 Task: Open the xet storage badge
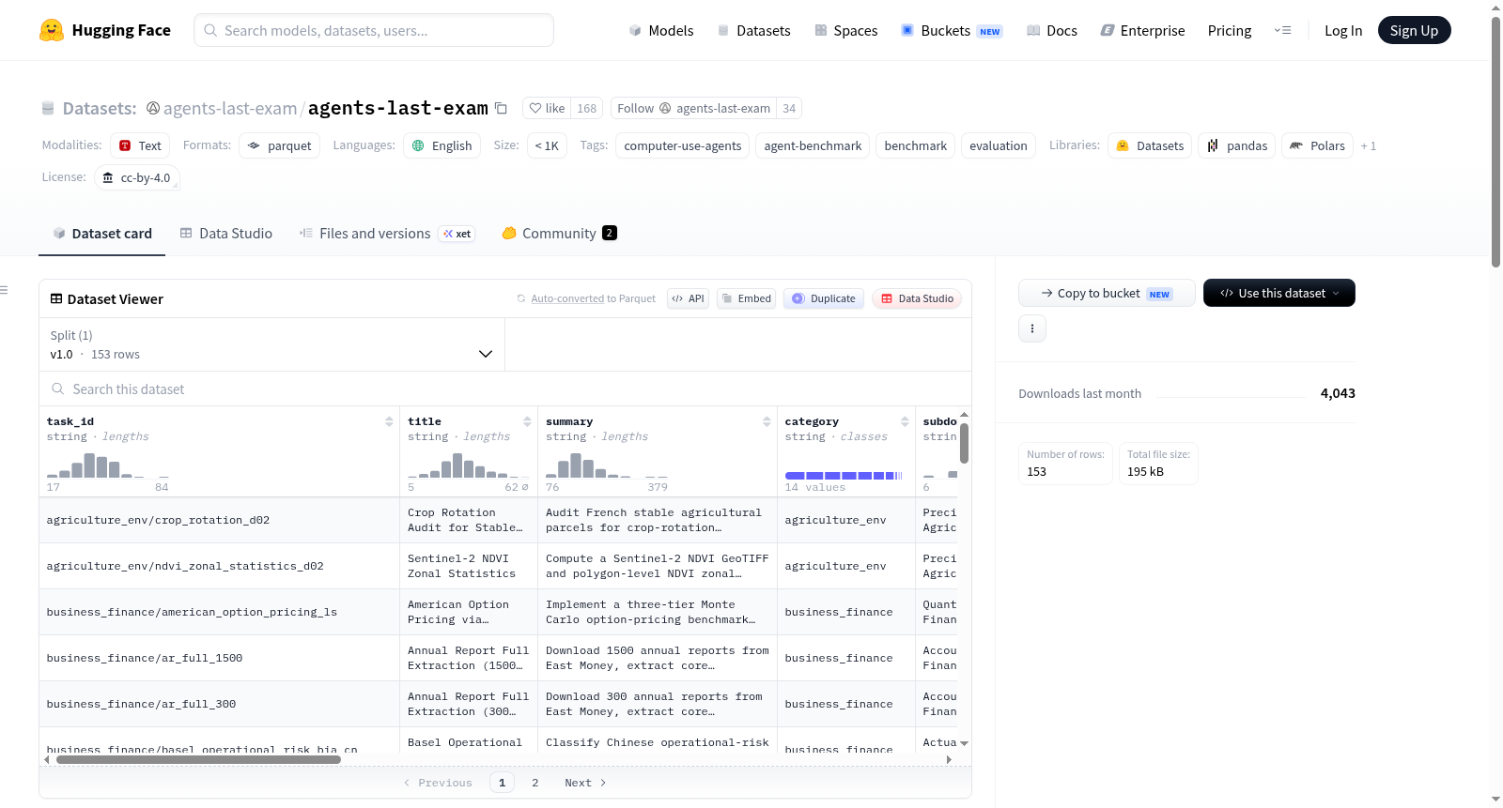point(457,234)
